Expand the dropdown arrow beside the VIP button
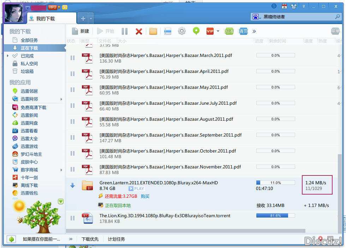This screenshot has width=346, height=248. click(218, 31)
